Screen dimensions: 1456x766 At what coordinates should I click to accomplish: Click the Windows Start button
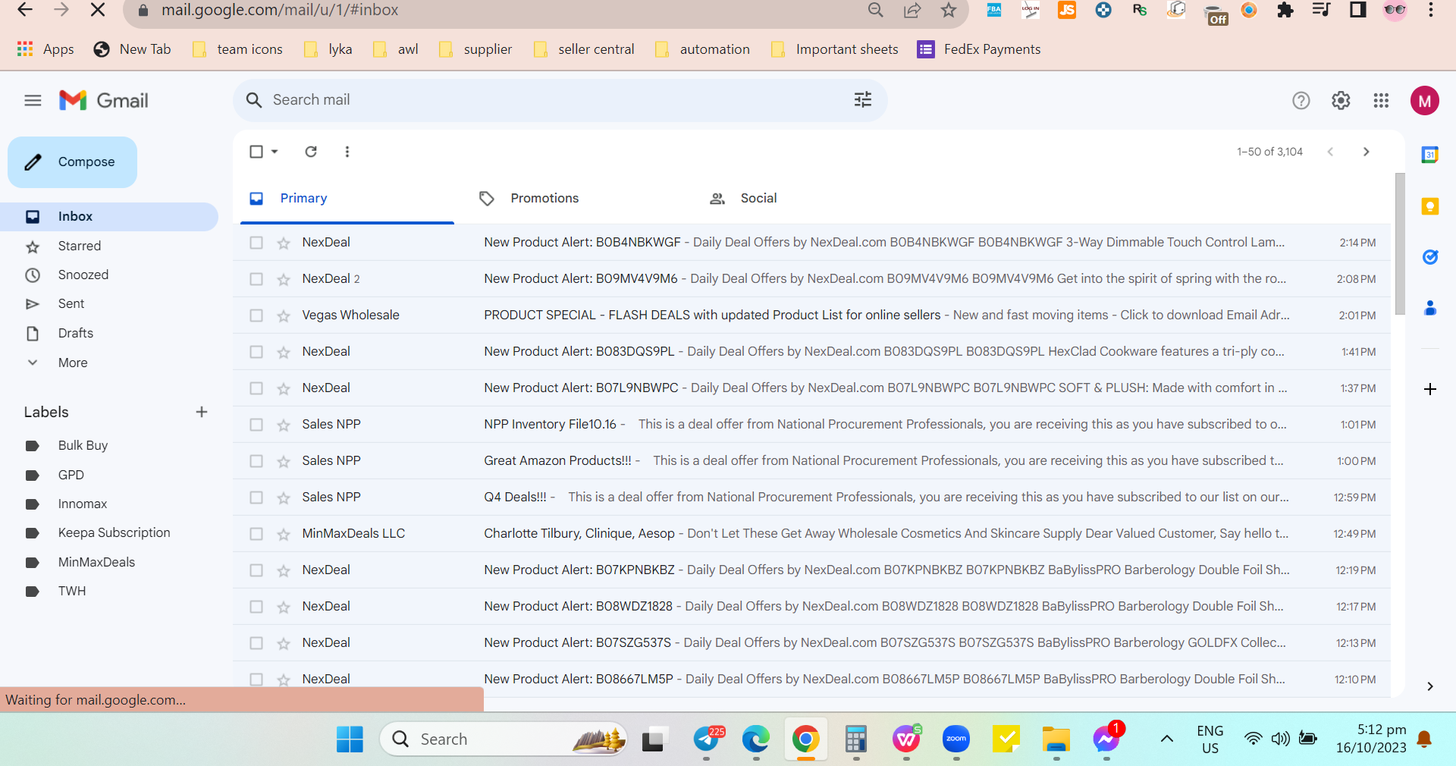350,739
